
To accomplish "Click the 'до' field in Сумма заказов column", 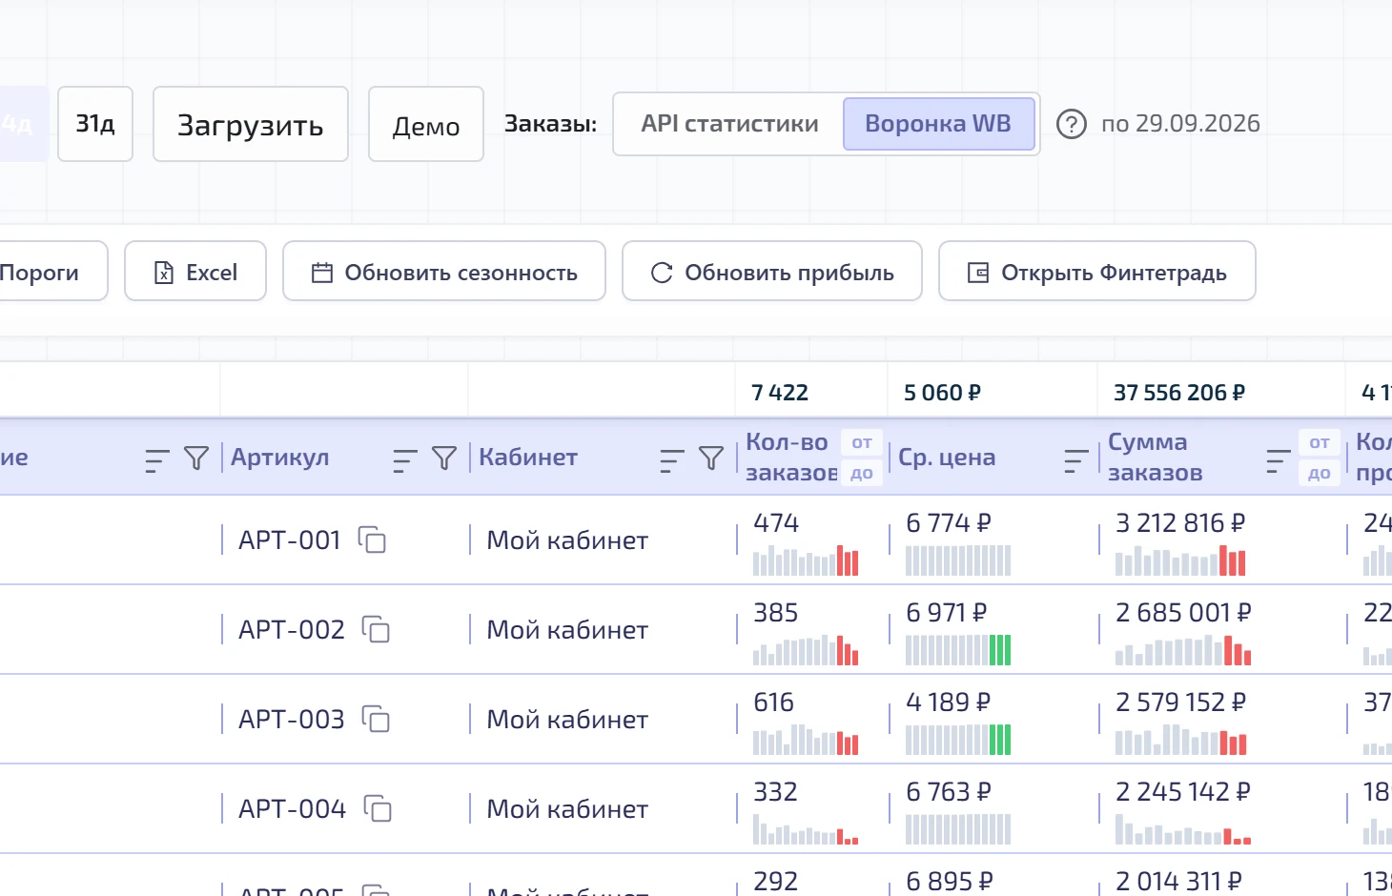I will [x=1320, y=473].
